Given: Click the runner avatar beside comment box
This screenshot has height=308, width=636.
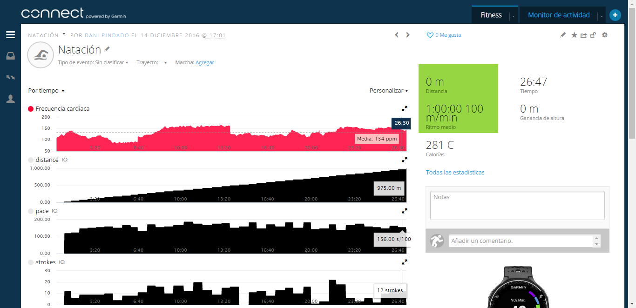Looking at the screenshot, I should click(x=437, y=241).
